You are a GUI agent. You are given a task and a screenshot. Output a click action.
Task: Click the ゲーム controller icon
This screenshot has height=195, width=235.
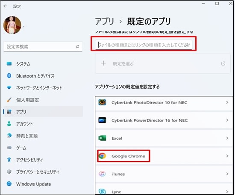tap(9, 147)
